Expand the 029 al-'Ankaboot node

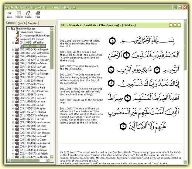13,143
